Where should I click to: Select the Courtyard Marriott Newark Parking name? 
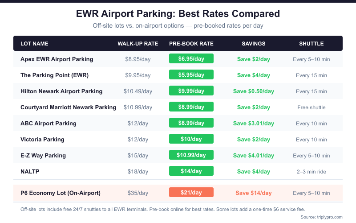[x=68, y=107]
